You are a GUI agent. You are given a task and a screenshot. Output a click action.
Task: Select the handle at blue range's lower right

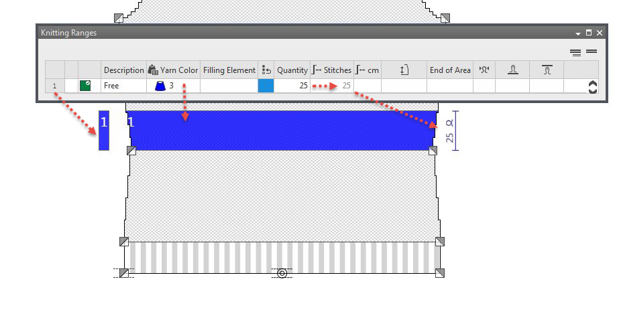tap(433, 151)
